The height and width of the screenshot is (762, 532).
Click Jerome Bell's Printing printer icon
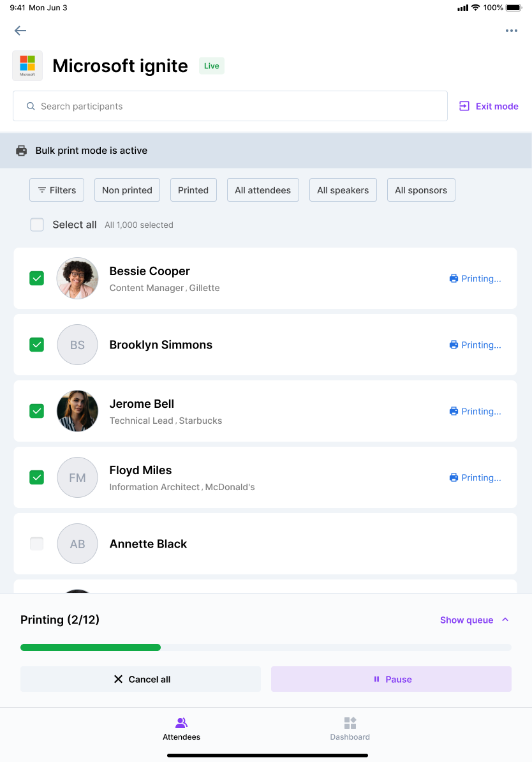pos(454,411)
